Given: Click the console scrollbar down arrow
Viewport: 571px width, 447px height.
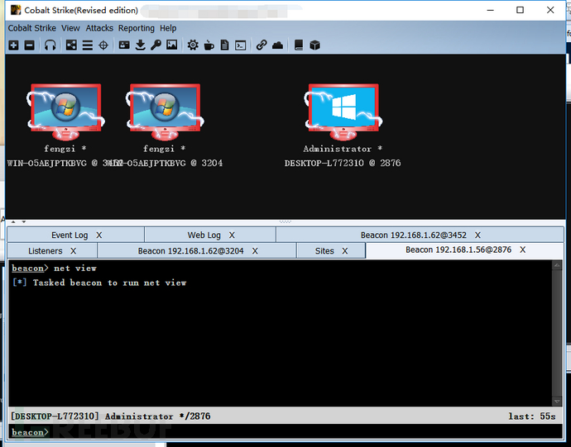Looking at the screenshot, I should click(x=557, y=402).
